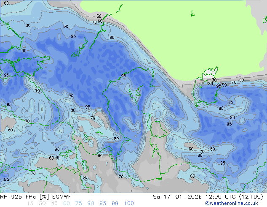Click the date 'Sa 17-01-2026'
The width and height of the screenshot is (267, 207).
177,197
